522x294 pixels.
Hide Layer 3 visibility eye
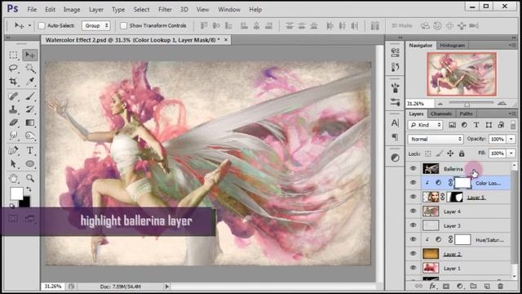point(414,225)
